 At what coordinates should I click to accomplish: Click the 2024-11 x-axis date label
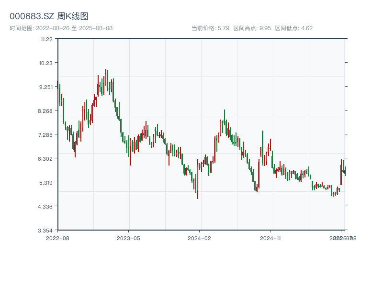click(271, 238)
